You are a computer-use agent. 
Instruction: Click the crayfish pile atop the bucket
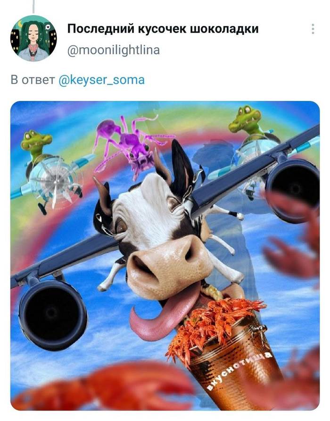[x=217, y=316]
